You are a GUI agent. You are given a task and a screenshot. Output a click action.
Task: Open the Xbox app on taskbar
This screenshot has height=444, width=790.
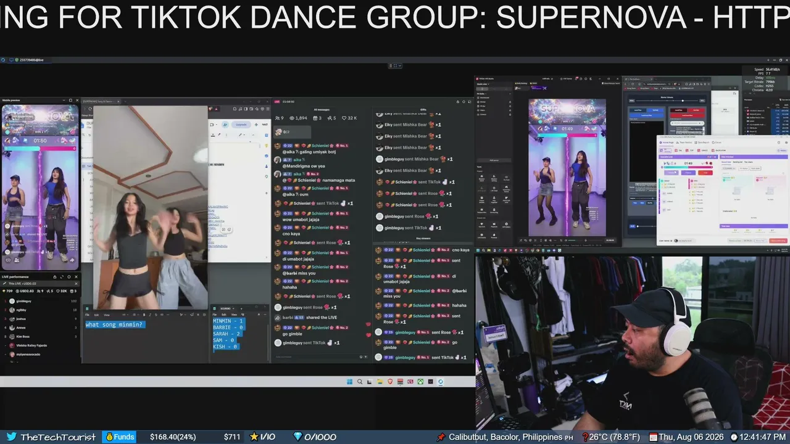[420, 382]
